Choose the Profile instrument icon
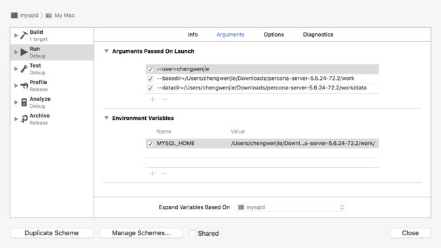Viewport: 441px width, 248px height. pos(24,85)
